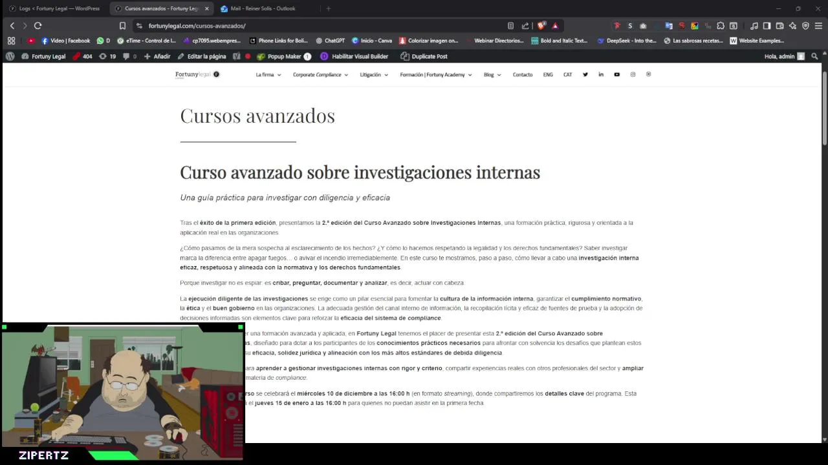Expand the Litigación menu
The image size is (828, 465).
coord(374,75)
